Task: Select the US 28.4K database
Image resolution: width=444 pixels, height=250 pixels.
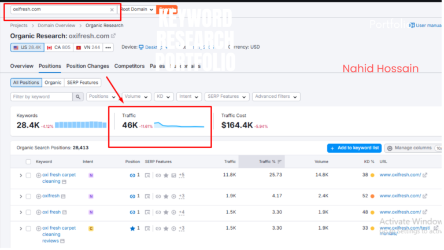Action: click(27, 47)
